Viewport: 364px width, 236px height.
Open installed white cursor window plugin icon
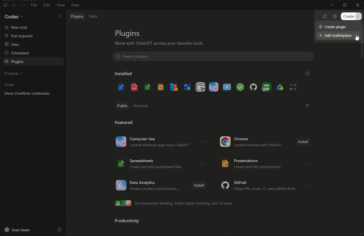coord(200,87)
